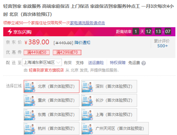Select region 北京（首次体验预订）
The height and width of the screenshot is (135, 177).
click(x=51, y=86)
